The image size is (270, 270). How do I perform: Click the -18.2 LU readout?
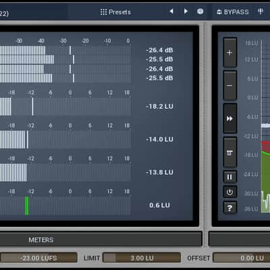click(159, 107)
